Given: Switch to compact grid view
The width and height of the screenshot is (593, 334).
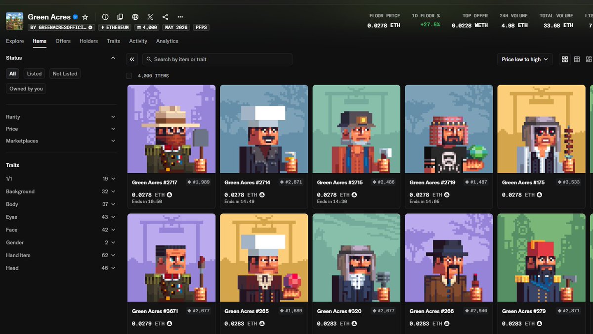Looking at the screenshot, I should tap(577, 59).
